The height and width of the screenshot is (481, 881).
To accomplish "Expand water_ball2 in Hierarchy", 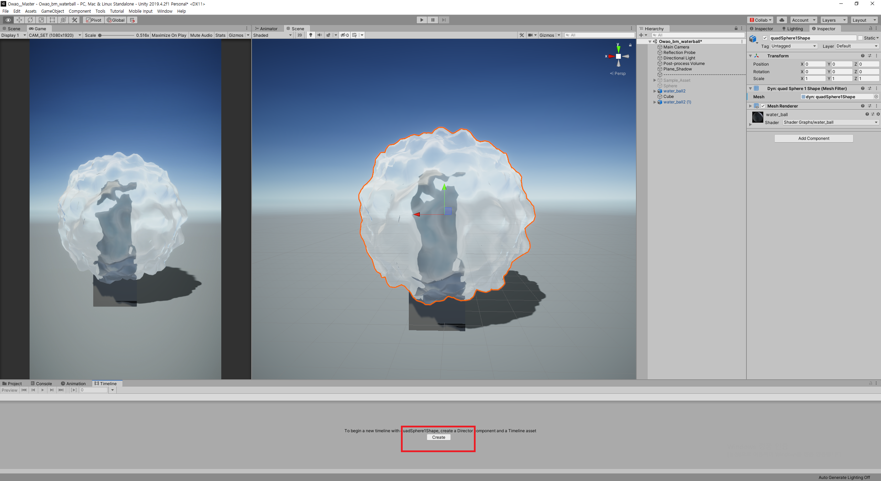I will point(655,91).
